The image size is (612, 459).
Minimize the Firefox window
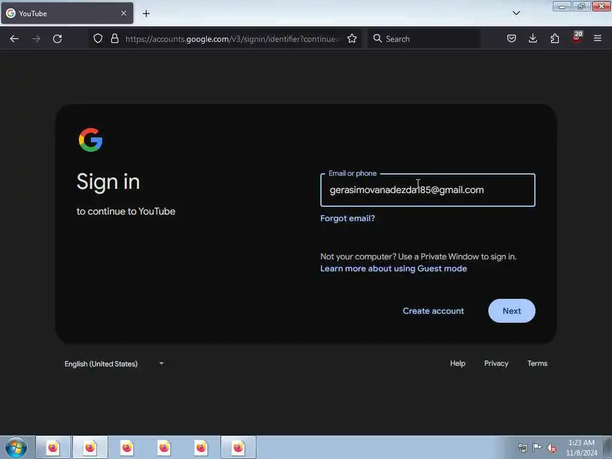tap(562, 6)
